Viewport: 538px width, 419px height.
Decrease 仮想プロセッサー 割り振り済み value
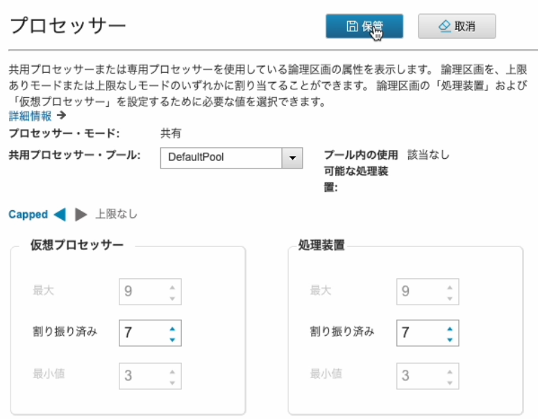point(172,340)
